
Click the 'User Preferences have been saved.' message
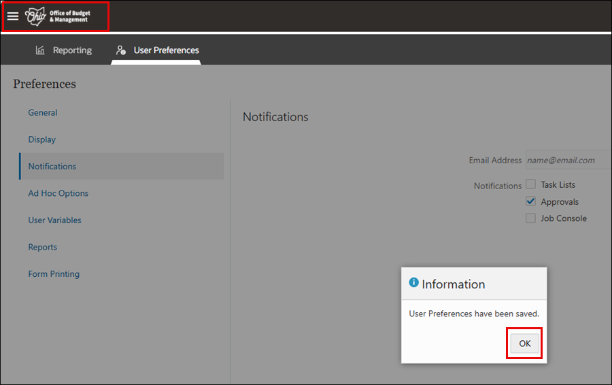click(474, 314)
